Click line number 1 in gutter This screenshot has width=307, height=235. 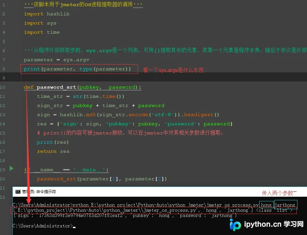coord(4,5)
